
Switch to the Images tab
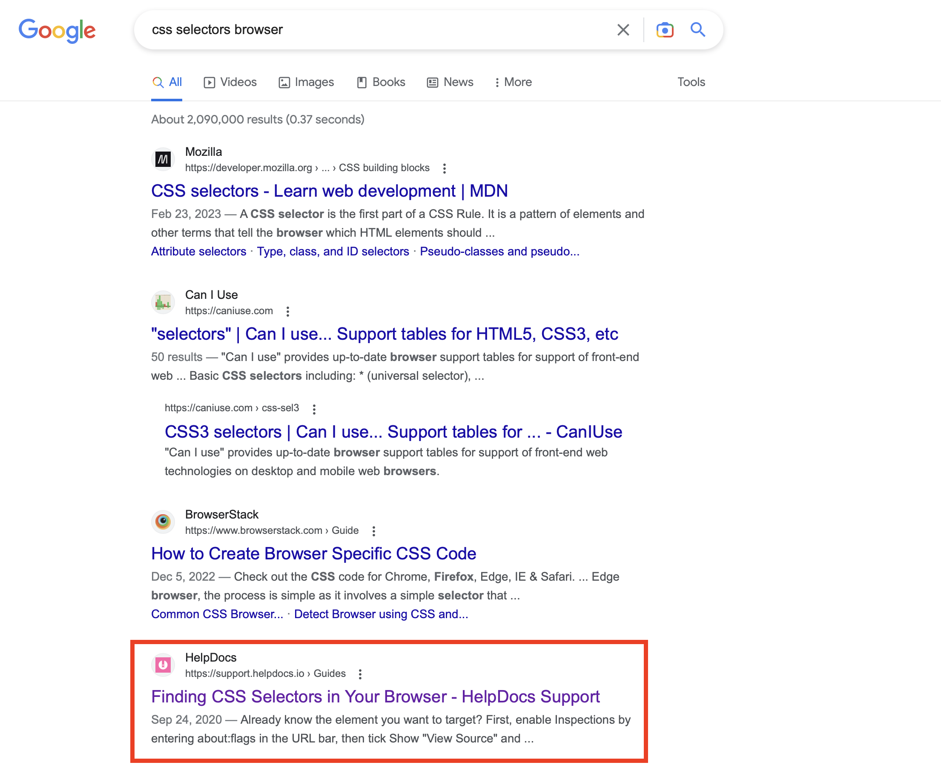tap(306, 82)
